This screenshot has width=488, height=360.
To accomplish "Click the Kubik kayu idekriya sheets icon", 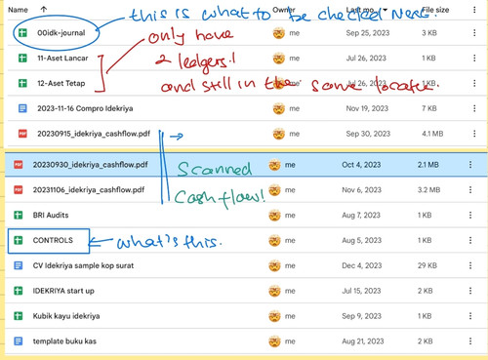I will click(x=19, y=316).
